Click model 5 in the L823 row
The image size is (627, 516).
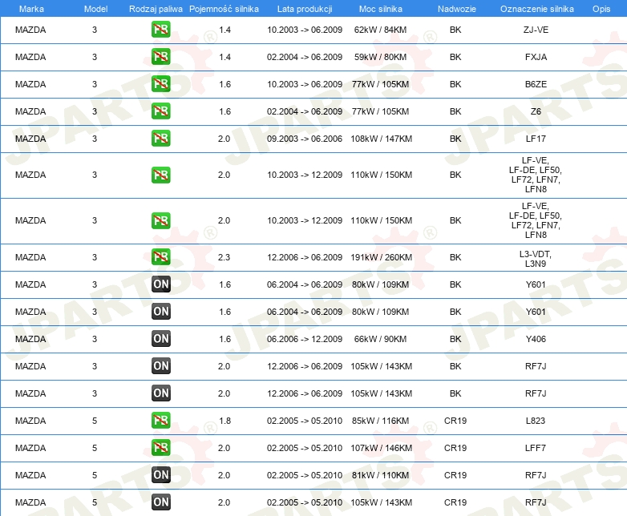point(95,421)
